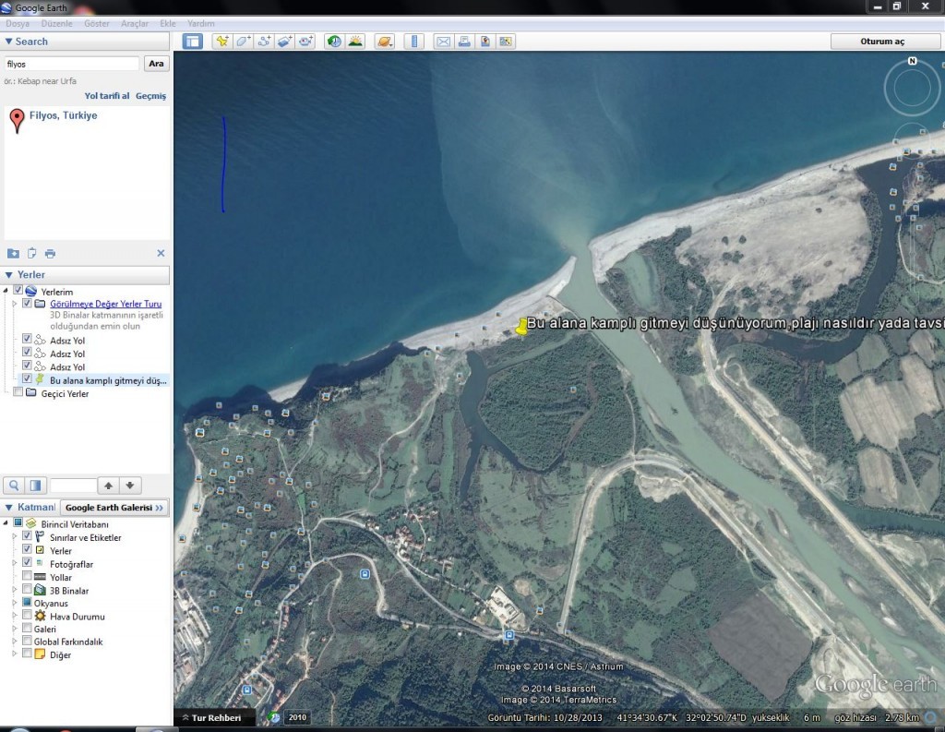The width and height of the screenshot is (945, 732).
Task: Expand the Görülmeye Değer Yerler Turu folder
Action: click(x=14, y=304)
